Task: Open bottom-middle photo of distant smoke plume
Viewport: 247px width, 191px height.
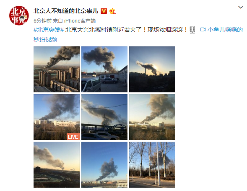Action: tap(104, 165)
